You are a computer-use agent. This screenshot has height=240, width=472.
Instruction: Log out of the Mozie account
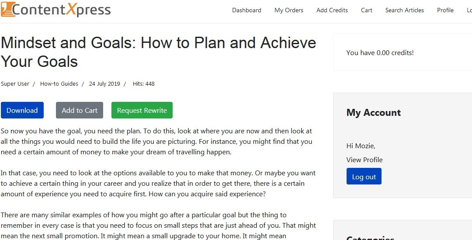point(364,177)
